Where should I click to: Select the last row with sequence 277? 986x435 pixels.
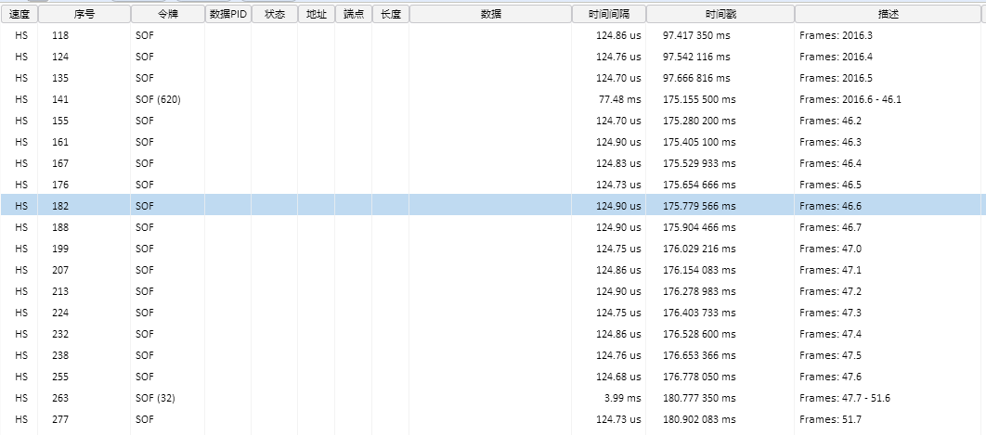pos(61,419)
